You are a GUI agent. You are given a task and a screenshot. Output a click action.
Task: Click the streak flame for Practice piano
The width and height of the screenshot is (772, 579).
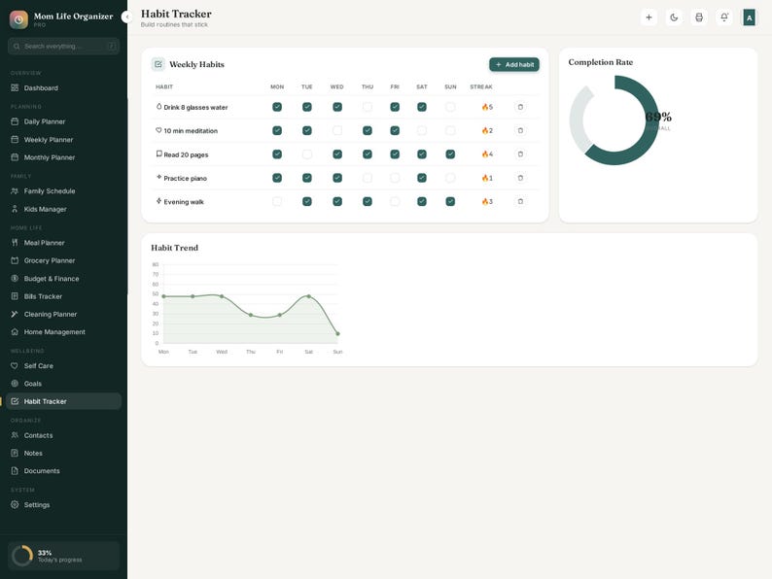coord(487,178)
